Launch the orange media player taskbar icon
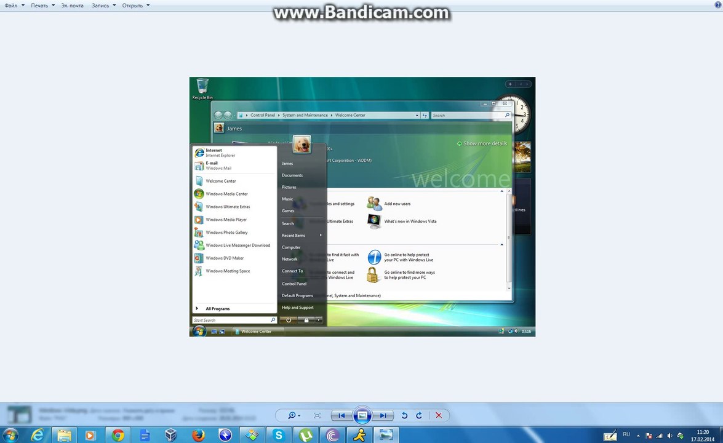This screenshot has width=723, height=443. click(90, 435)
